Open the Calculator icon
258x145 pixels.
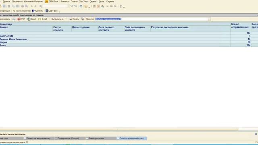coord(94,6)
